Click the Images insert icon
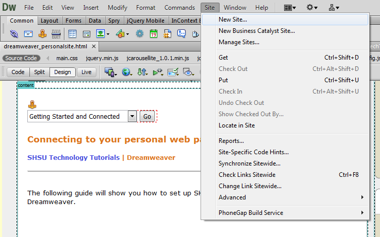This screenshot has height=237, width=380. pos(101,33)
